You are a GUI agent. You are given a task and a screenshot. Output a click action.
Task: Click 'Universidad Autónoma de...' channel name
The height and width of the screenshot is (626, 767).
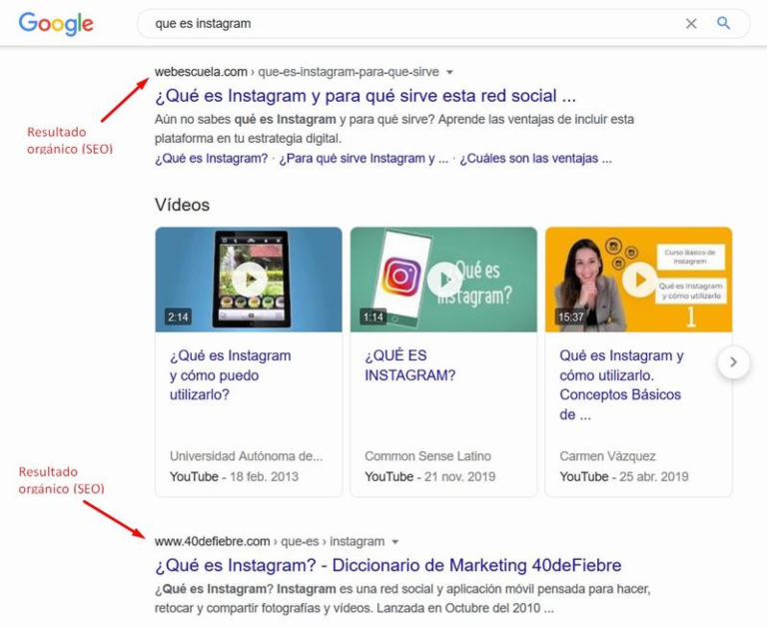click(x=246, y=456)
